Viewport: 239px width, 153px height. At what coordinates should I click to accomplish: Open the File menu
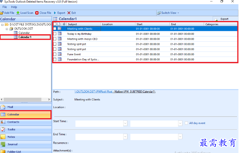pos(5,7)
